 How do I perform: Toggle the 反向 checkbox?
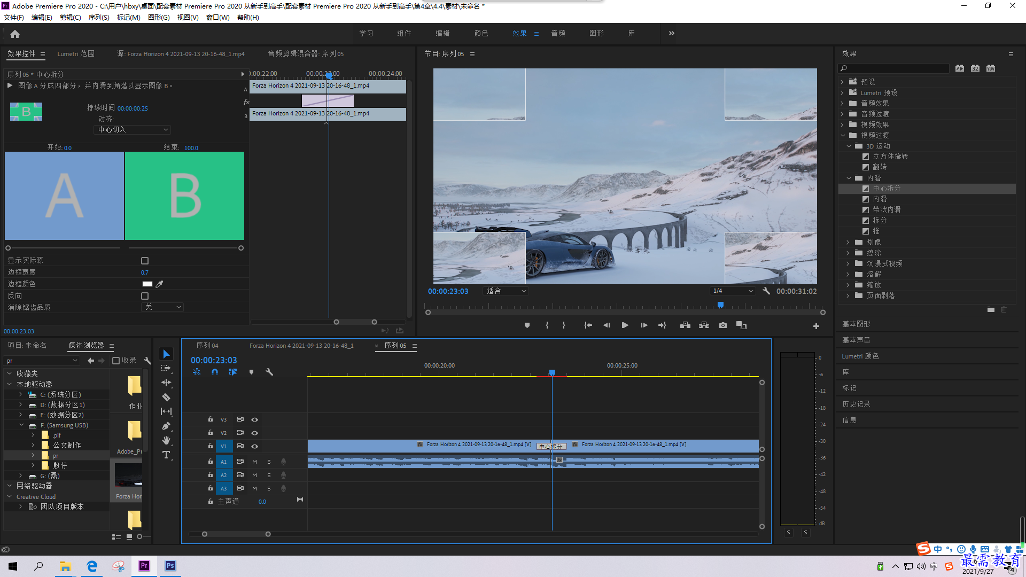pos(145,296)
